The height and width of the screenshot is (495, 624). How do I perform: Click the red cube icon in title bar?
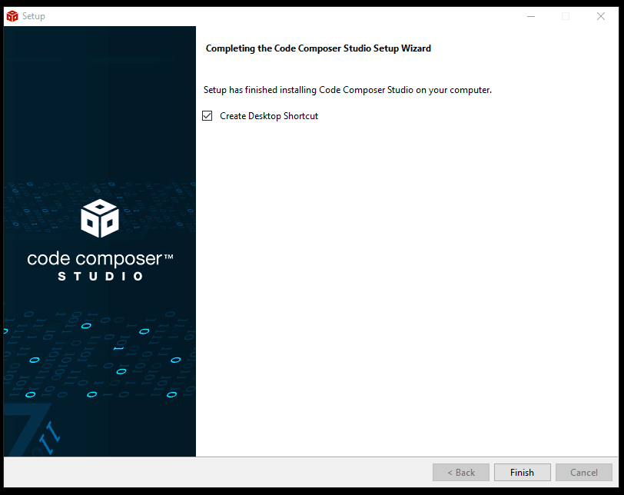coord(12,16)
